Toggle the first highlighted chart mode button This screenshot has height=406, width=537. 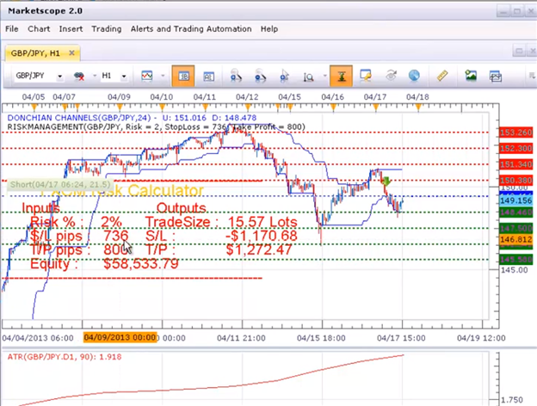point(183,76)
